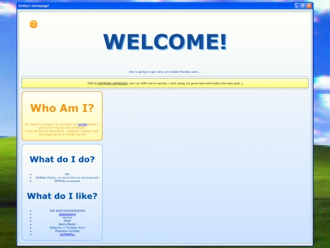330x248 pixels.
Task: Follow the ULTRAKILL link
Action: 67,235
